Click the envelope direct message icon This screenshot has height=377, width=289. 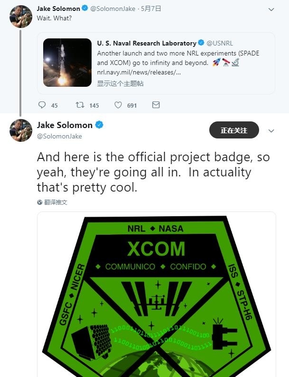pyautogui.click(x=156, y=105)
